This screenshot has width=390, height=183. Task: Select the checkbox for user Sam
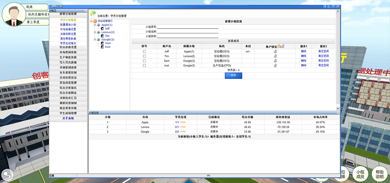[144, 61]
